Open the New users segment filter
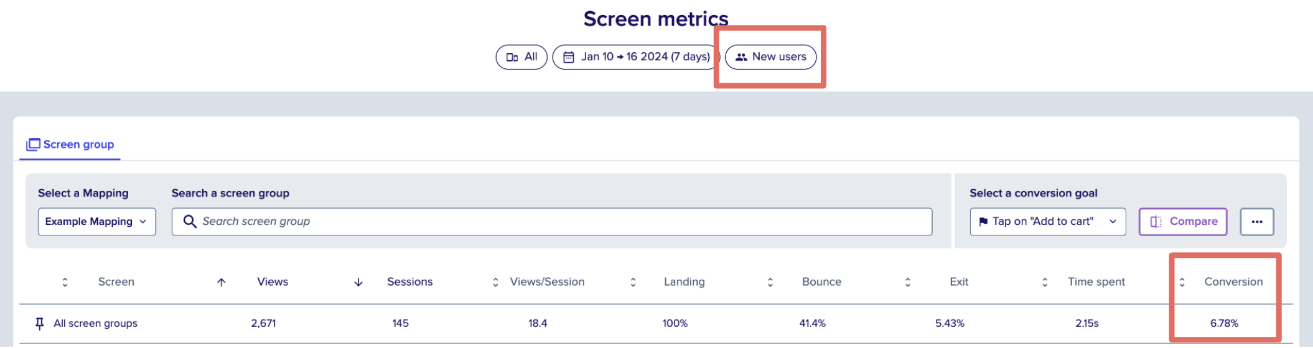This screenshot has height=348, width=1313. coord(770,57)
